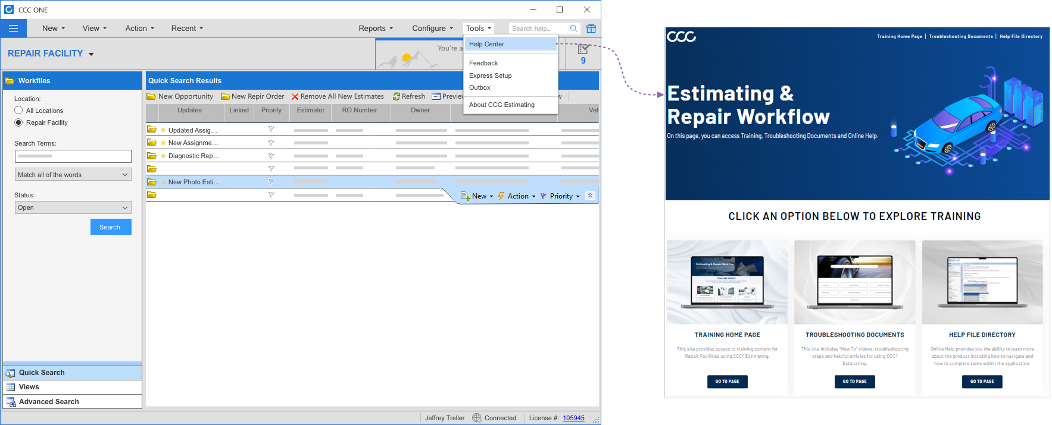Click priority flag on New Photo Estimate row
1052x425 pixels.
[x=271, y=182]
